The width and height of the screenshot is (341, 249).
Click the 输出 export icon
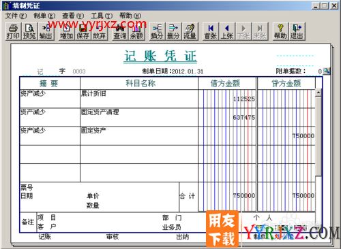(x=46, y=31)
